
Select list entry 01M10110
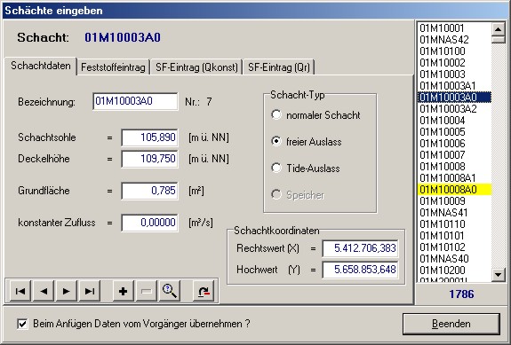[454, 224]
